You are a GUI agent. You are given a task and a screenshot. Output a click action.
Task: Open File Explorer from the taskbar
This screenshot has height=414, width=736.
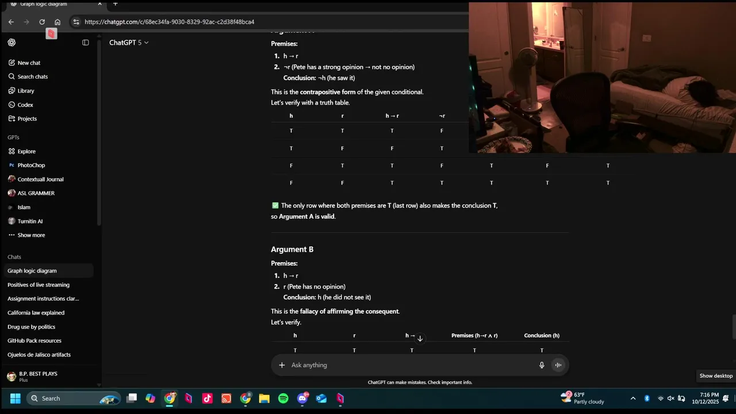pos(264,398)
